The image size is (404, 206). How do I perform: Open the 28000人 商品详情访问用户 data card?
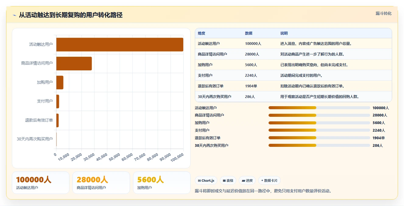click(x=101, y=183)
